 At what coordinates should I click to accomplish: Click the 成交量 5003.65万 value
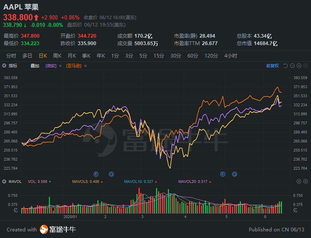click(x=146, y=43)
